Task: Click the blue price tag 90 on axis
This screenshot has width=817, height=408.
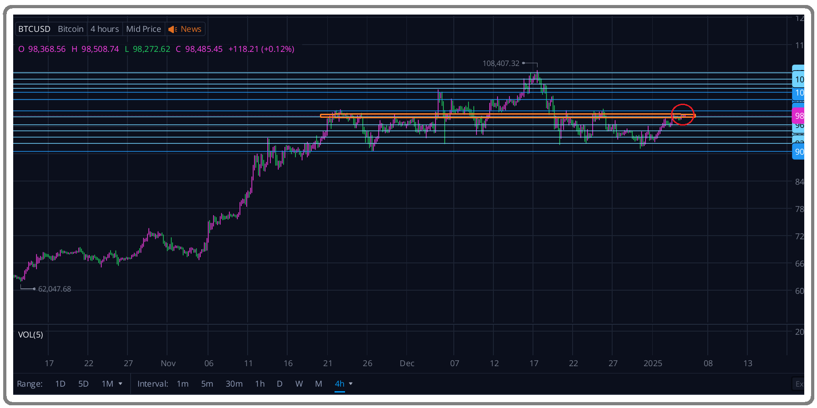Action: click(798, 152)
